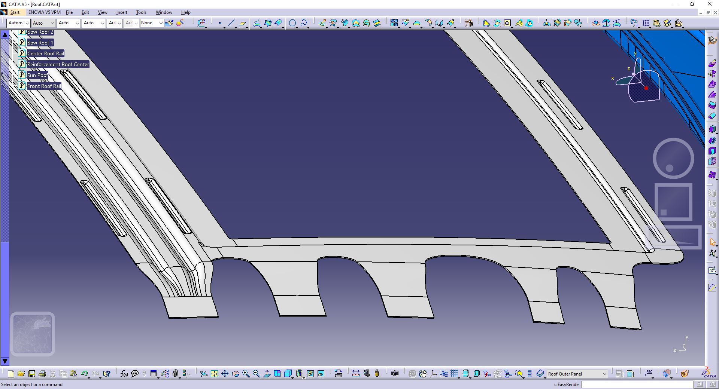Open the view mode cylinder dropdown arrow
Viewport: 719px width, 389px height.
click(304, 377)
